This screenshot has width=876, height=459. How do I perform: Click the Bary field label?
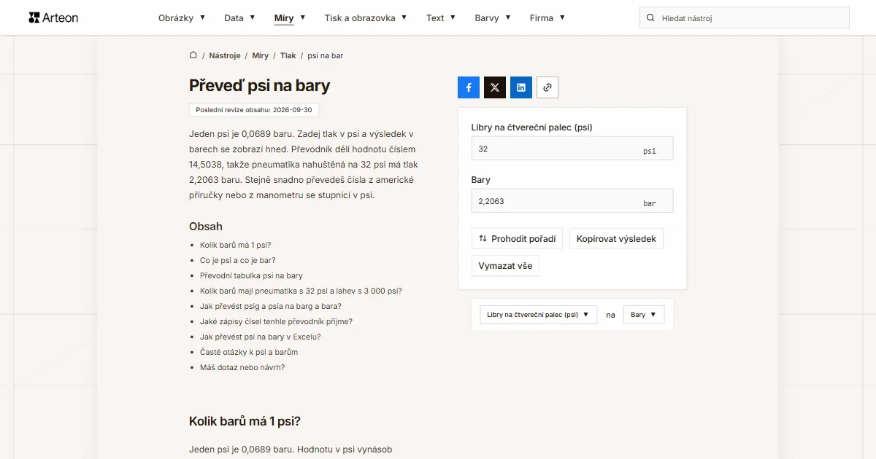481,179
